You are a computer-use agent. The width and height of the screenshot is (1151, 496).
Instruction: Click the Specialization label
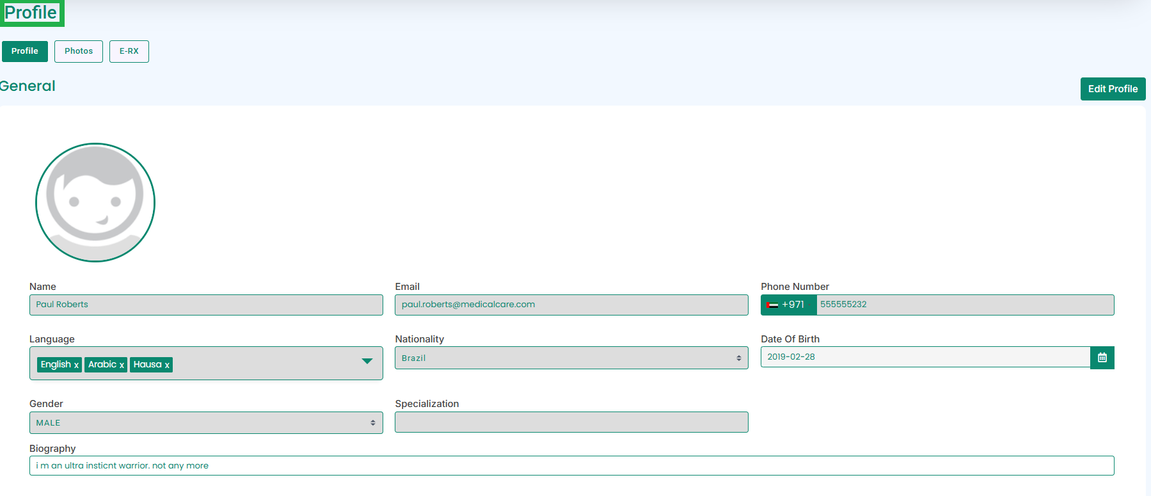(x=427, y=404)
